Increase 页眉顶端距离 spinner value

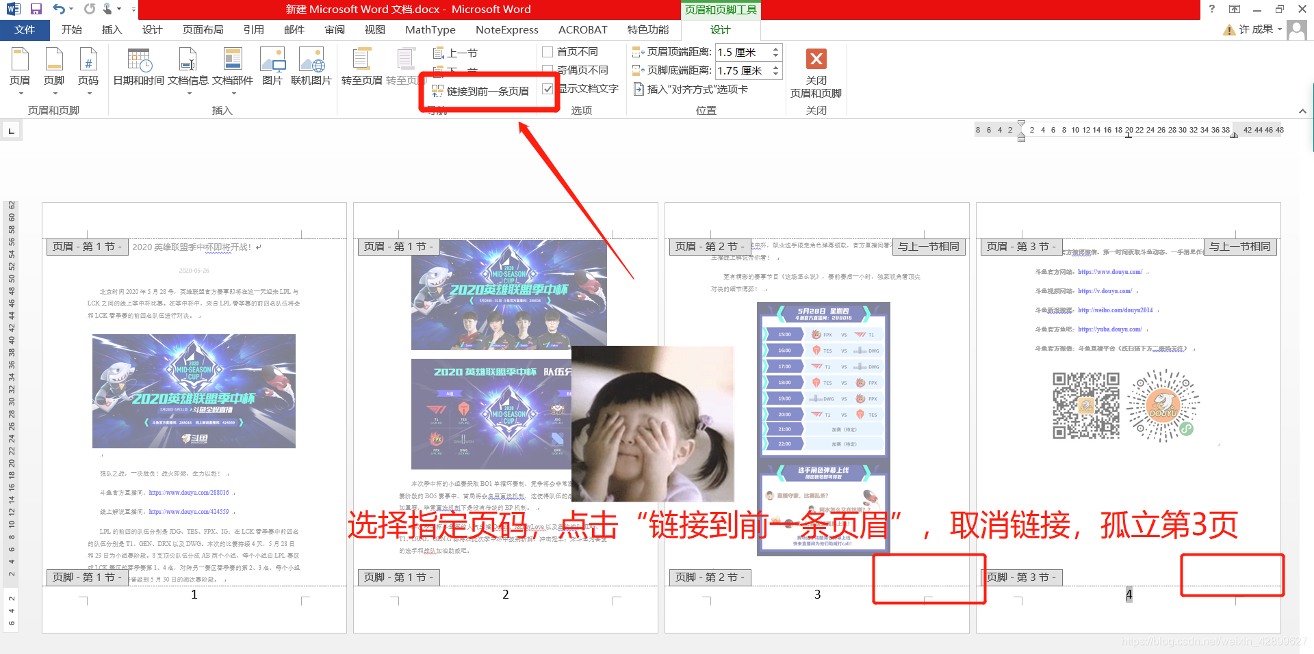click(775, 49)
